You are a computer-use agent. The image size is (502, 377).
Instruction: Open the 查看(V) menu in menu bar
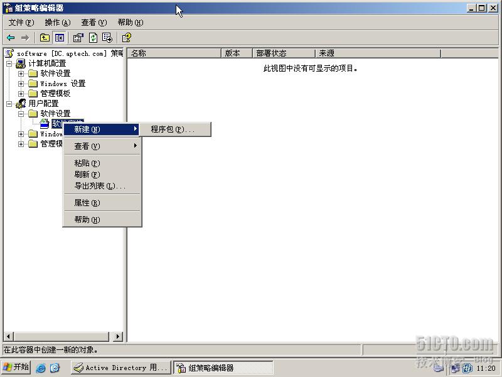[93, 23]
